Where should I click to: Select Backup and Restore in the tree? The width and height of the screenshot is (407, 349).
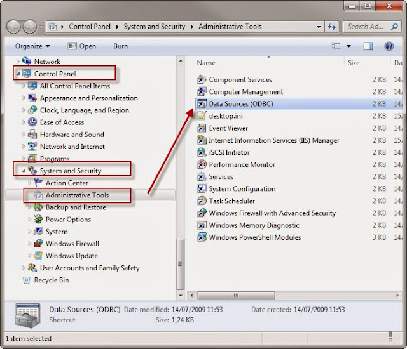[76, 207]
